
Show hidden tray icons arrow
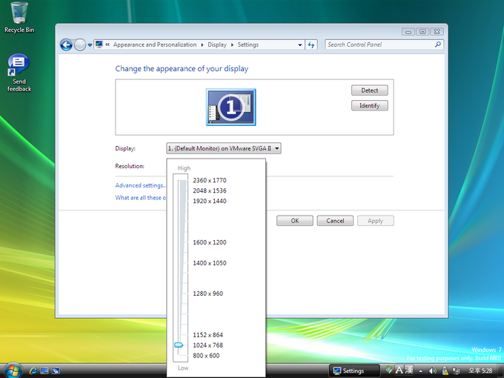(421, 371)
